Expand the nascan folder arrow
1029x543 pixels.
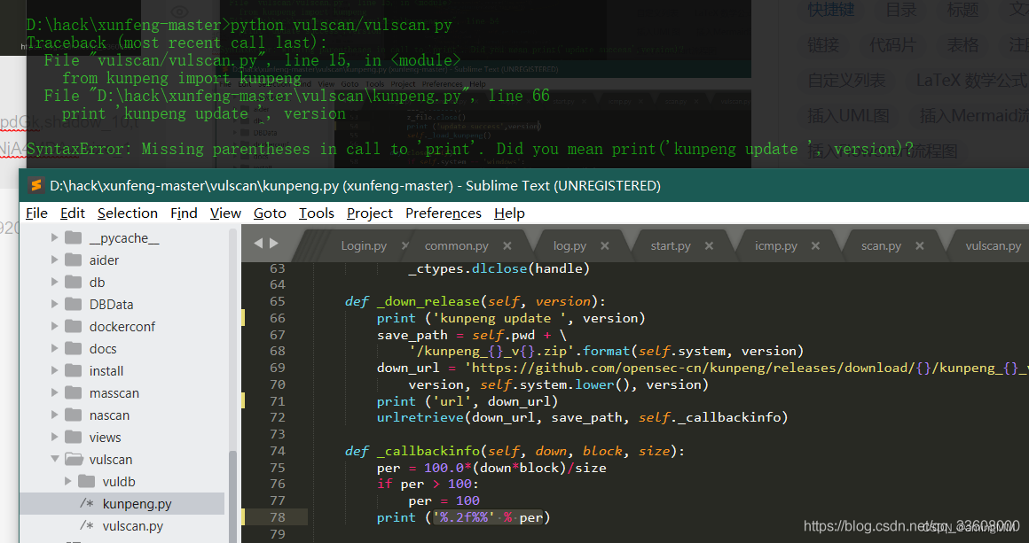pos(54,415)
